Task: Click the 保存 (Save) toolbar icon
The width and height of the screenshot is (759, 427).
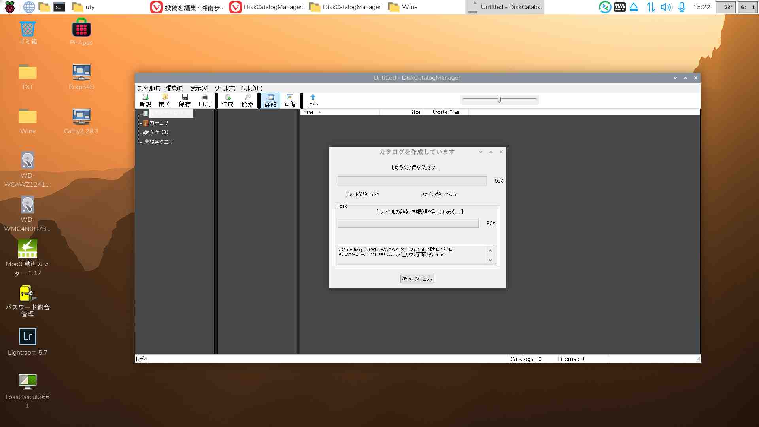Action: 185,100
